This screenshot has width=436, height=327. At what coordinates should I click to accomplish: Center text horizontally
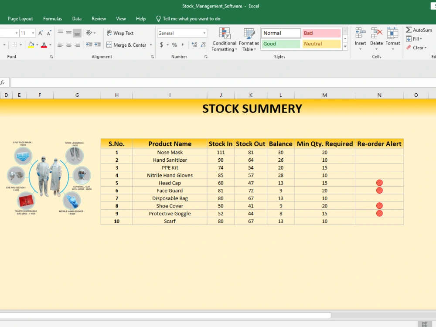click(x=69, y=45)
